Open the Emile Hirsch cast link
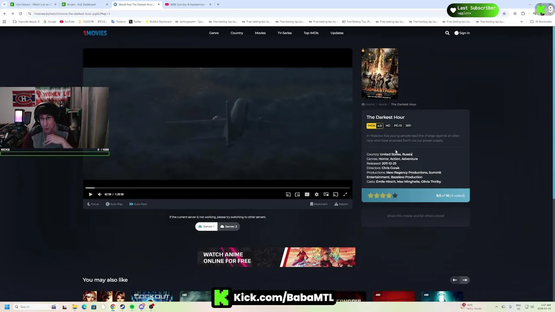 (x=385, y=182)
